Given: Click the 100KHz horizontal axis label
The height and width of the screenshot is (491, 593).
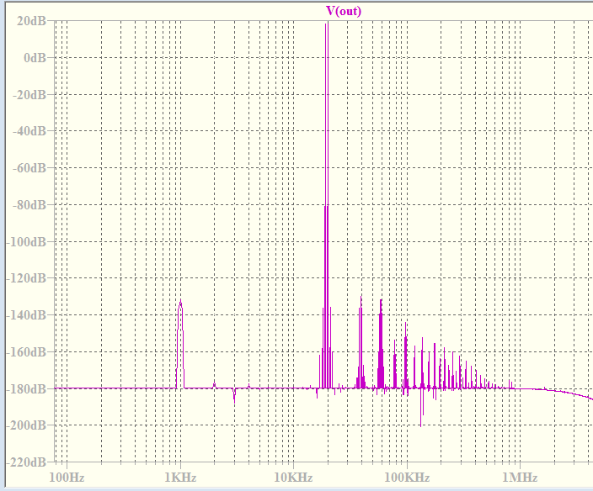Looking at the screenshot, I should pos(407,478).
